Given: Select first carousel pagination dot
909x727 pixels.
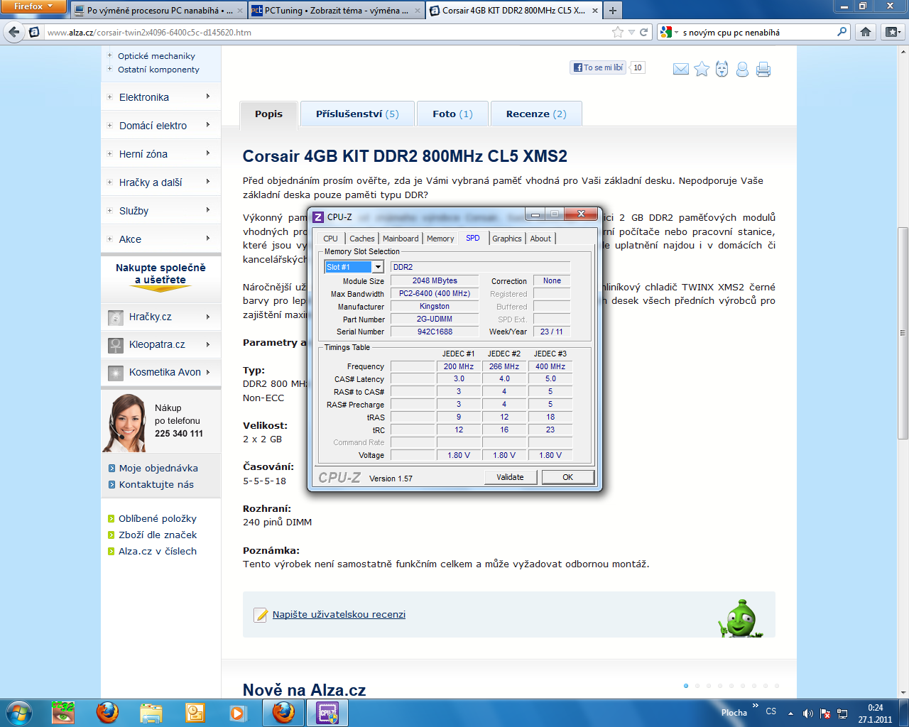Looking at the screenshot, I should click(686, 686).
